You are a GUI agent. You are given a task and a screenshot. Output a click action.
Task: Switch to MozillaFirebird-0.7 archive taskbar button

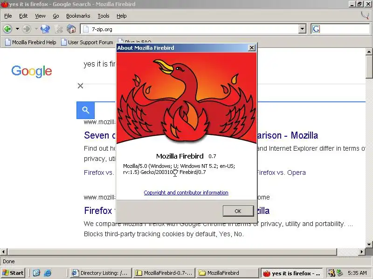point(165,273)
